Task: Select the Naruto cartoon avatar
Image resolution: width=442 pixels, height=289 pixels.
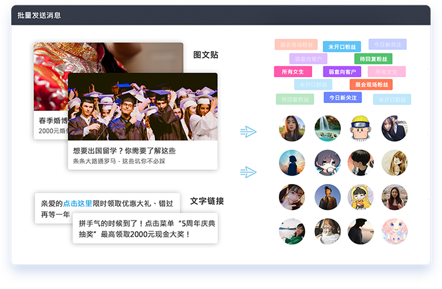Action: pos(360,129)
